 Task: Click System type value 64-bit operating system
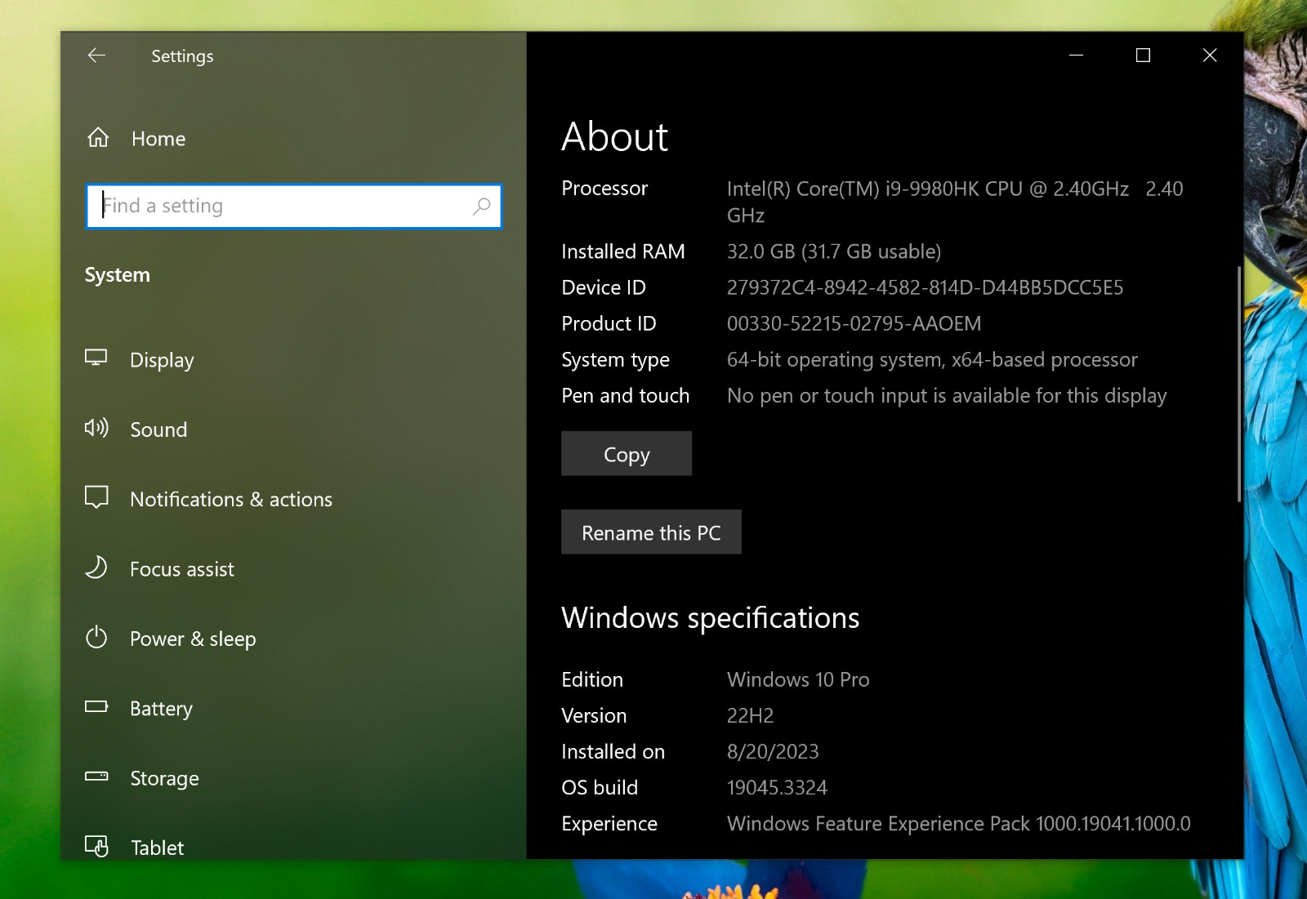932,359
